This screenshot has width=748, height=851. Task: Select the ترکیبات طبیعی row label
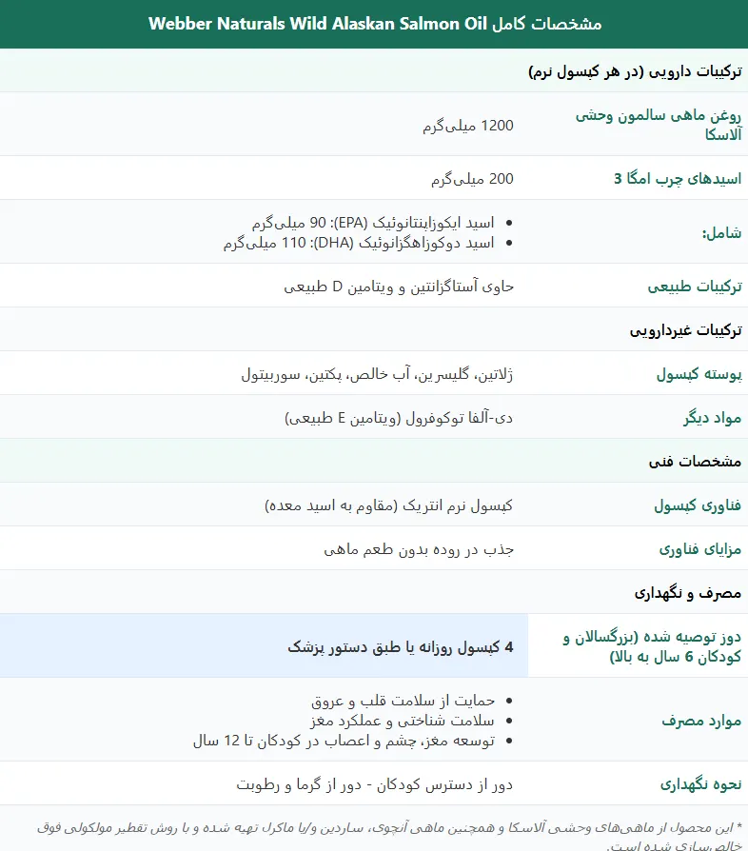tap(695, 286)
